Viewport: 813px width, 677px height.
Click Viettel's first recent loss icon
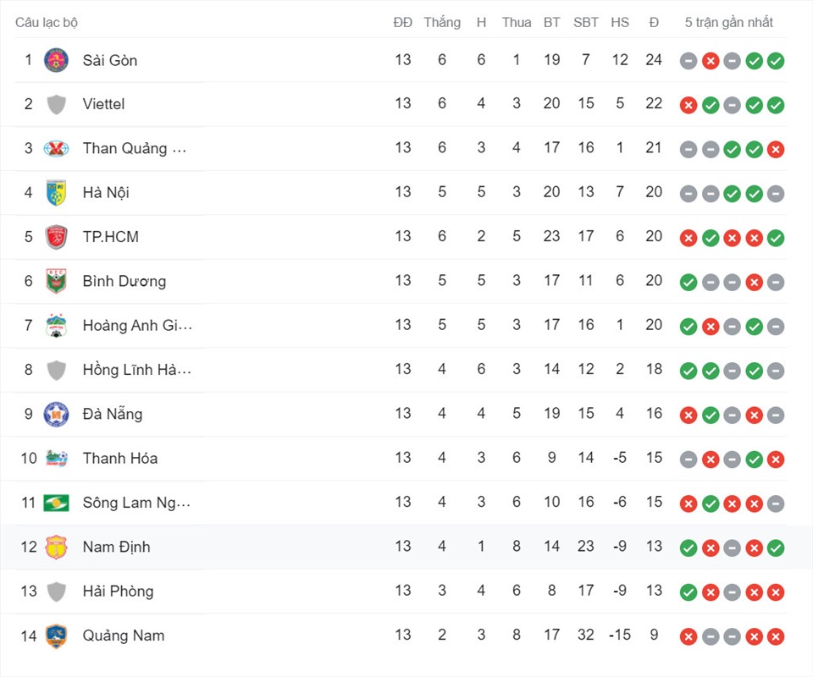689,105
